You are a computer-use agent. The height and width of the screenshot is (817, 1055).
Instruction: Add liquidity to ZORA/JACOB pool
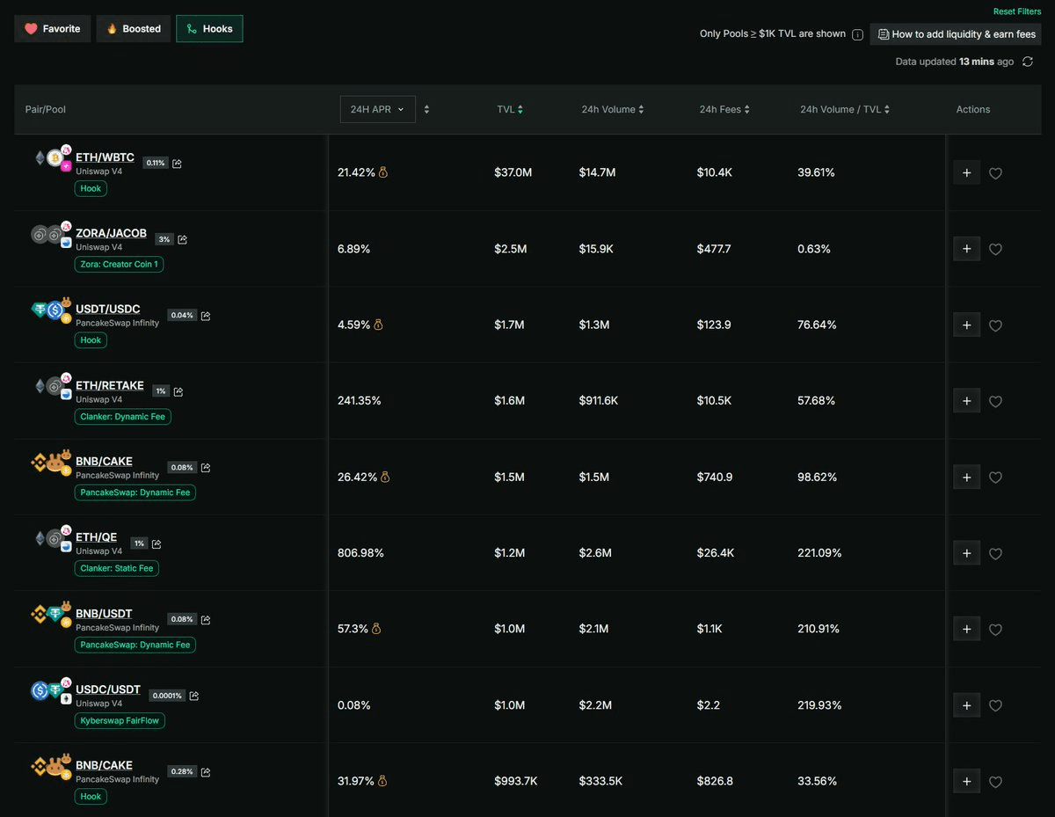[966, 249]
